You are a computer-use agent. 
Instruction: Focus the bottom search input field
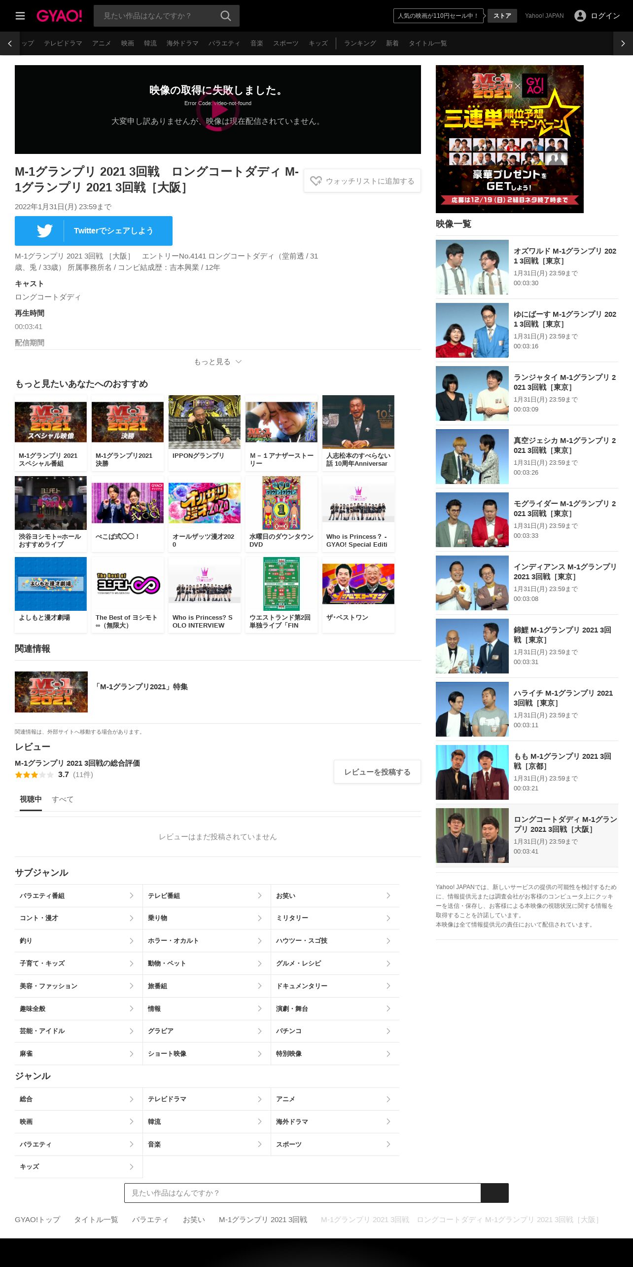[303, 1193]
